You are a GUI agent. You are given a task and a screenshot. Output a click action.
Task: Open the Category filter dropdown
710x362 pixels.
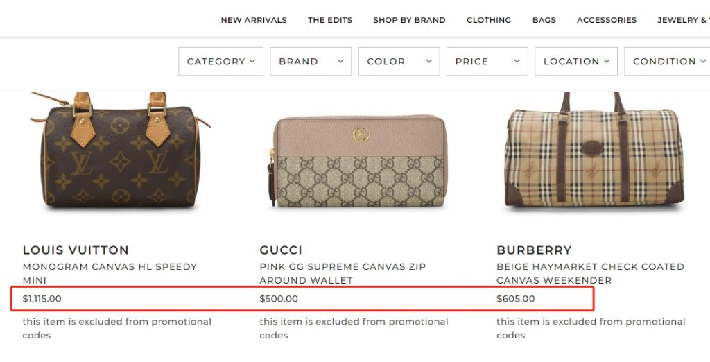[x=221, y=62]
